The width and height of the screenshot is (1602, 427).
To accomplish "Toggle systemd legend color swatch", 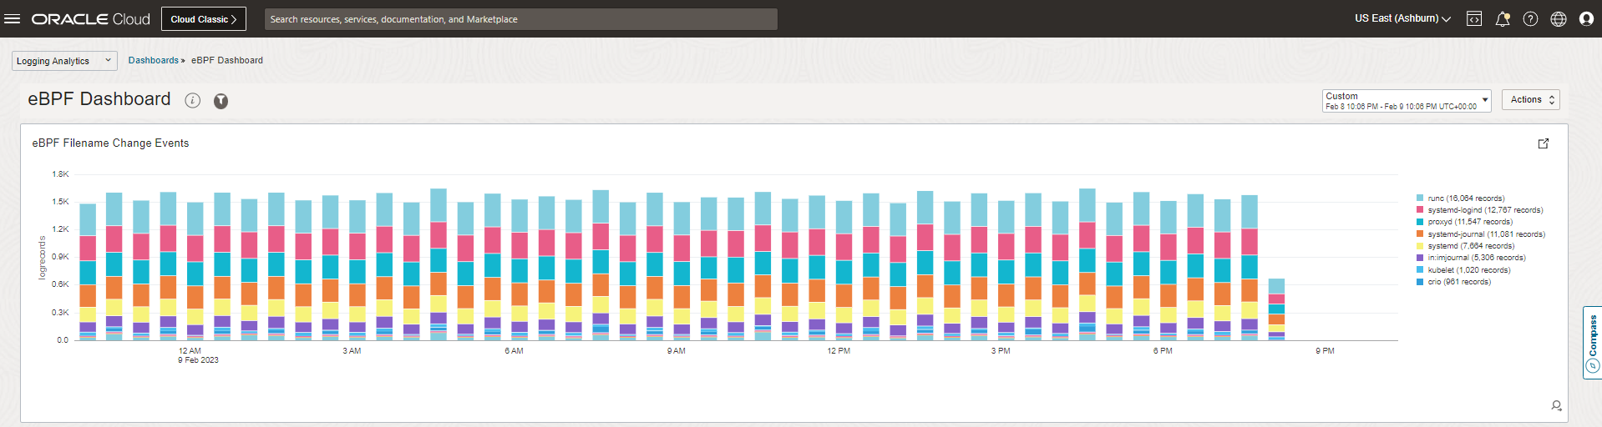I will point(1420,246).
